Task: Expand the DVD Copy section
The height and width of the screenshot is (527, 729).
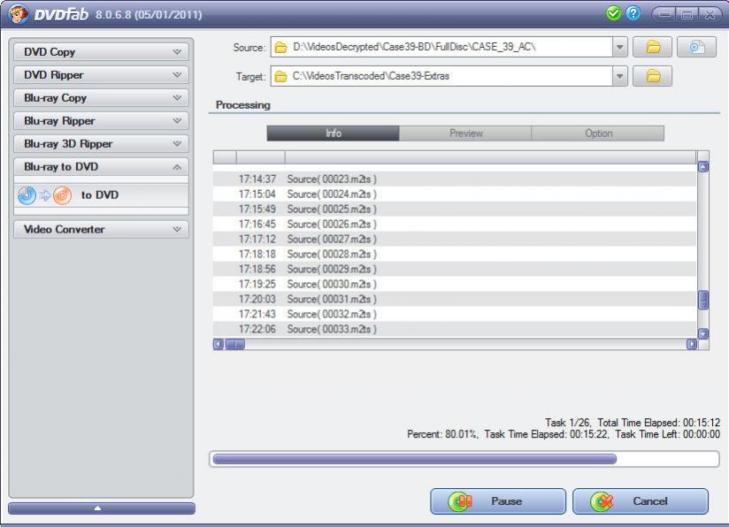Action: pos(102,52)
